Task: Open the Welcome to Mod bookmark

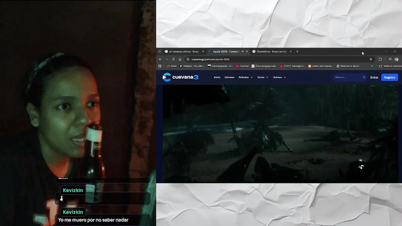Action: (349, 66)
